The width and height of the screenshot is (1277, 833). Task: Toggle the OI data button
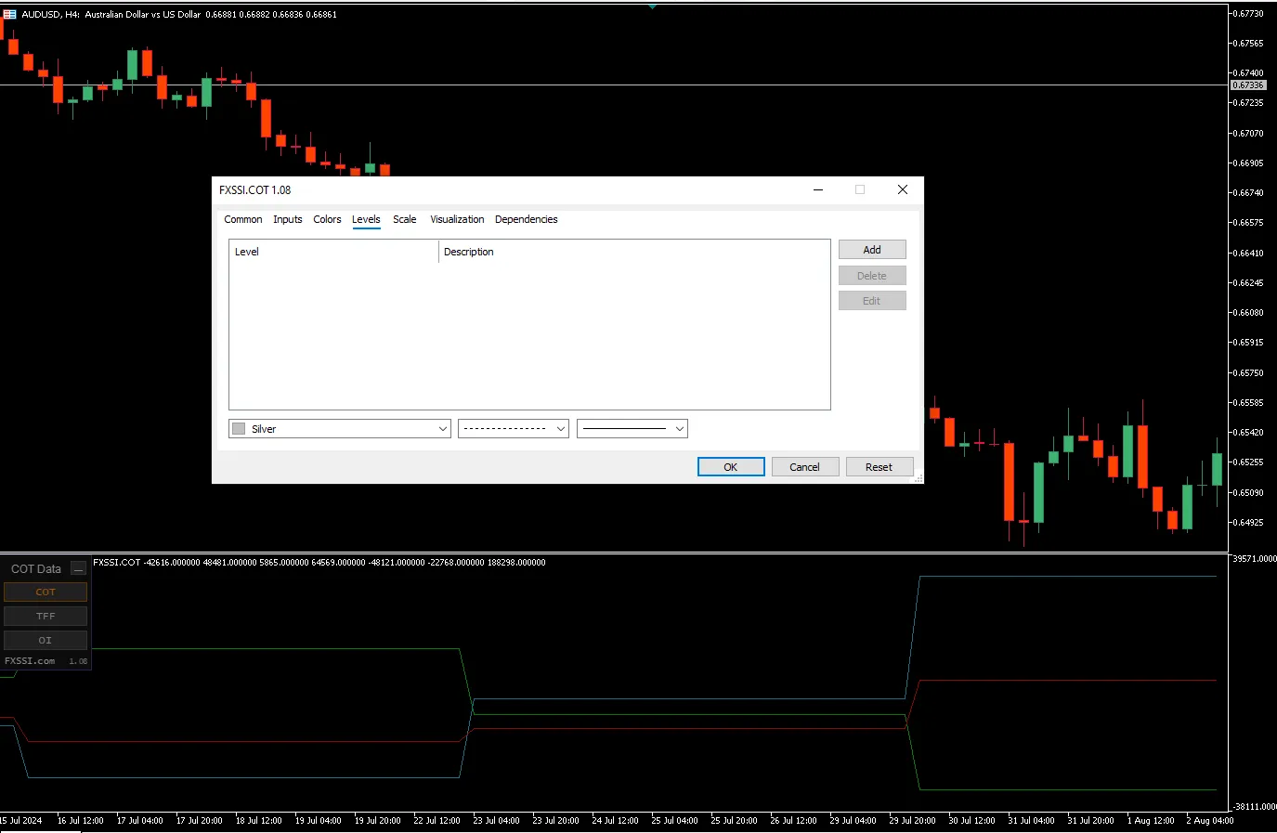pyautogui.click(x=46, y=640)
